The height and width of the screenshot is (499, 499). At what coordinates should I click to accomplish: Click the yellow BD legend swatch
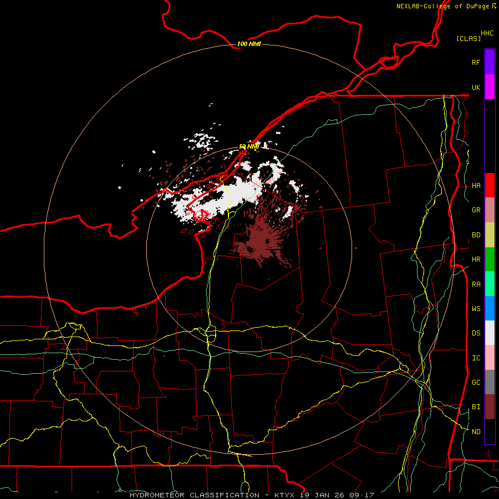point(490,235)
